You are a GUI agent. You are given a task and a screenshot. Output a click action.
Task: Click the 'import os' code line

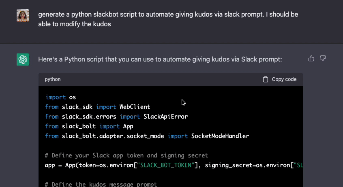60,97
